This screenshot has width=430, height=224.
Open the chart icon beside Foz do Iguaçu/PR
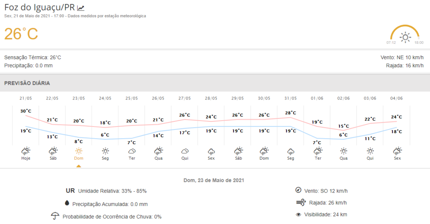click(x=81, y=8)
